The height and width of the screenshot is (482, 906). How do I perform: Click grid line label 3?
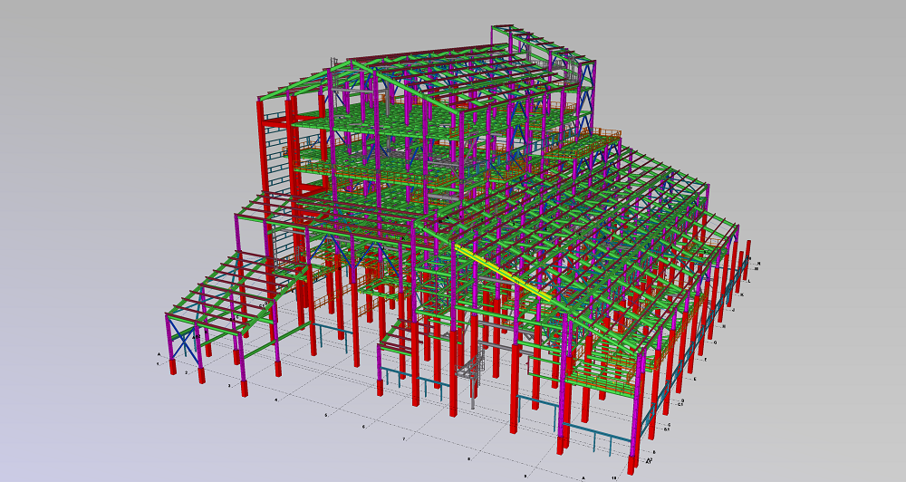point(229,385)
